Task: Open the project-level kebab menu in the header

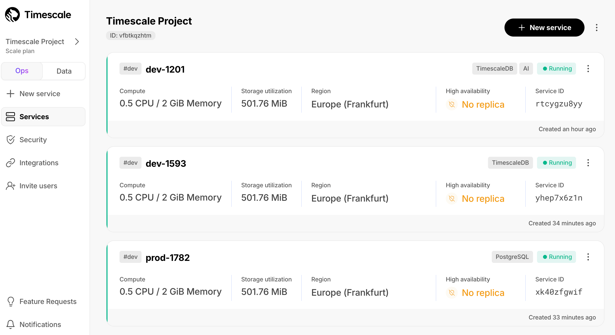Action: [x=596, y=28]
